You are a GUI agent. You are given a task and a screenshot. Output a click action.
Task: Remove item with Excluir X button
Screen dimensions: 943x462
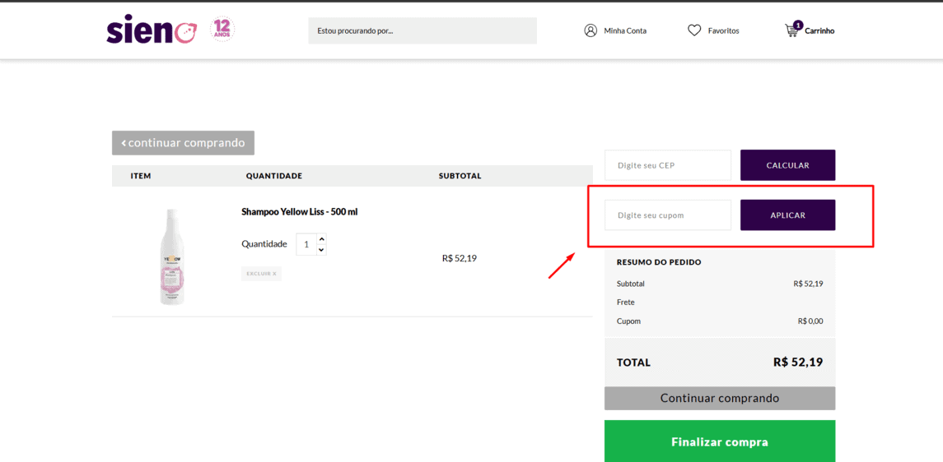[x=261, y=274]
